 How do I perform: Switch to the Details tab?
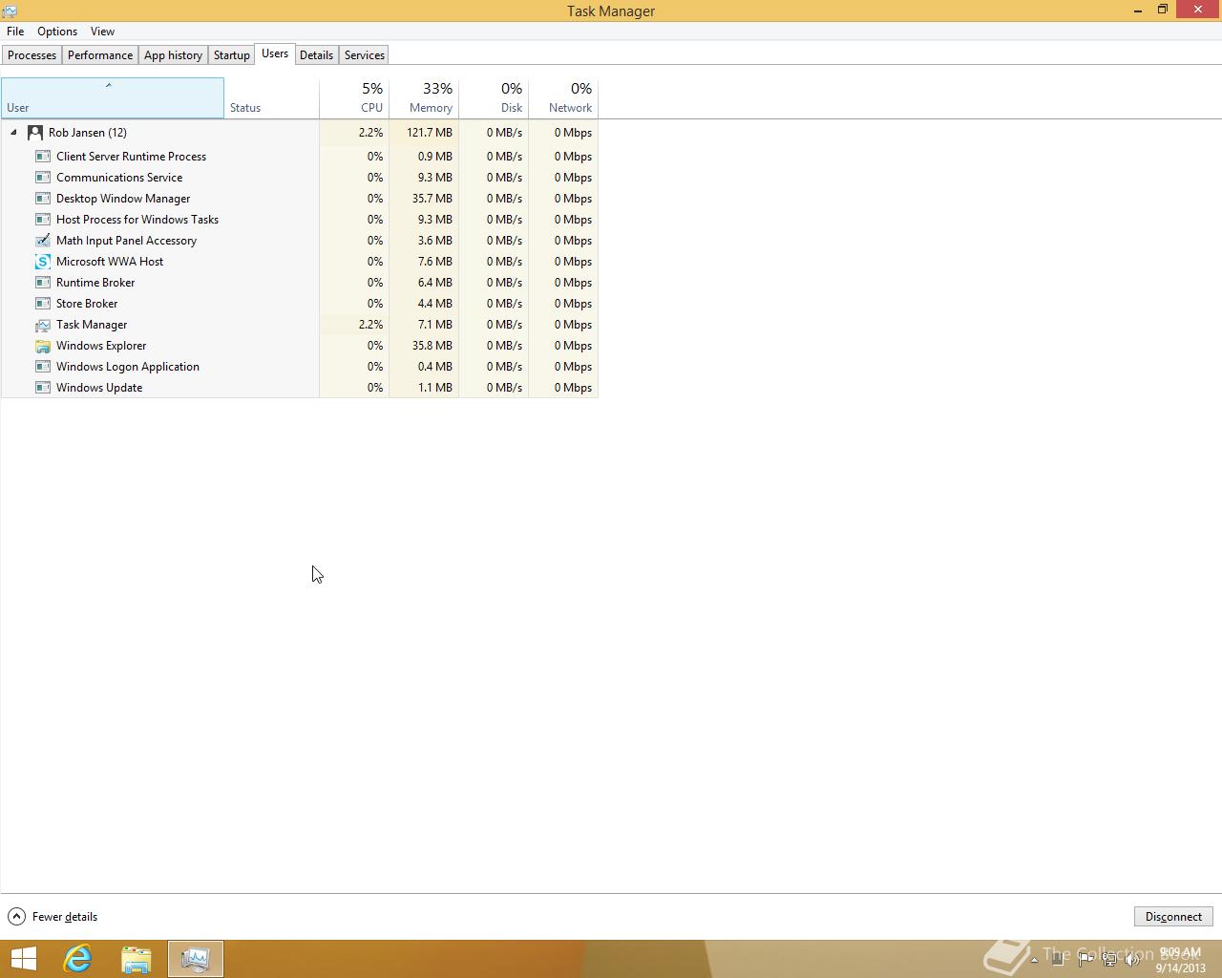(316, 55)
